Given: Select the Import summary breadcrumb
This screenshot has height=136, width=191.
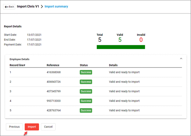Looking at the screenshot, I should click(56, 6).
